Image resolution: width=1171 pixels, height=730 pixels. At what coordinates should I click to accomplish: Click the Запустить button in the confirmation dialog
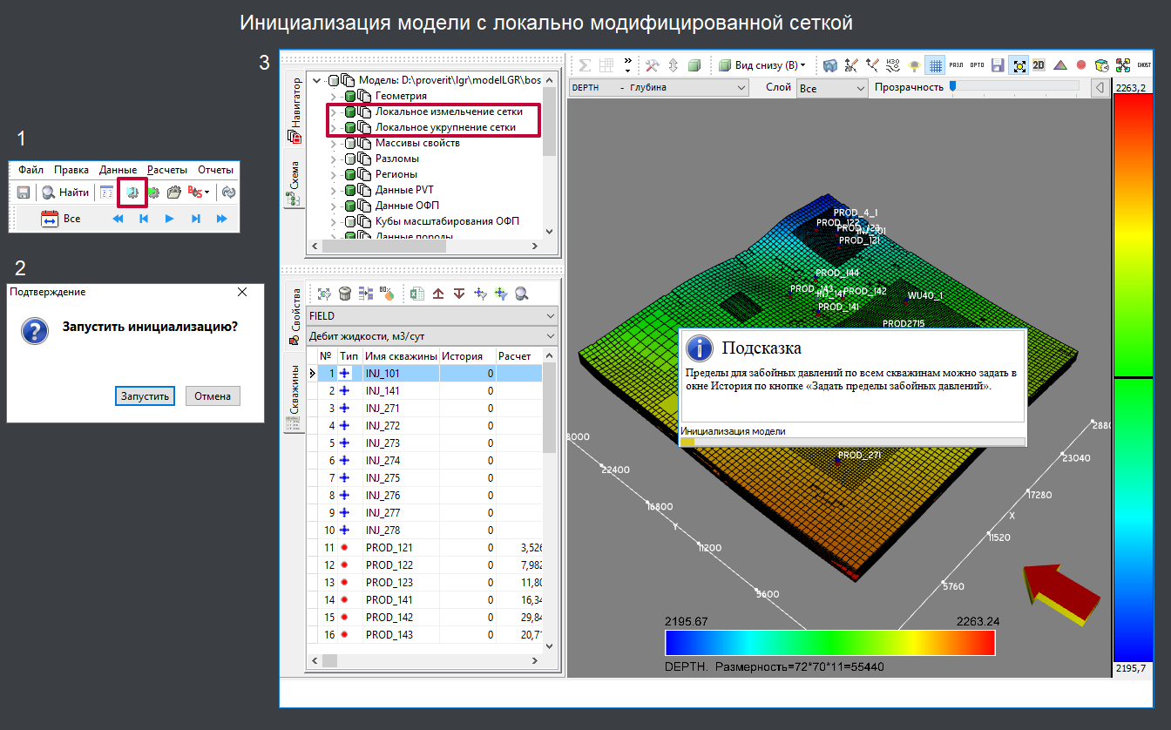[x=145, y=396]
